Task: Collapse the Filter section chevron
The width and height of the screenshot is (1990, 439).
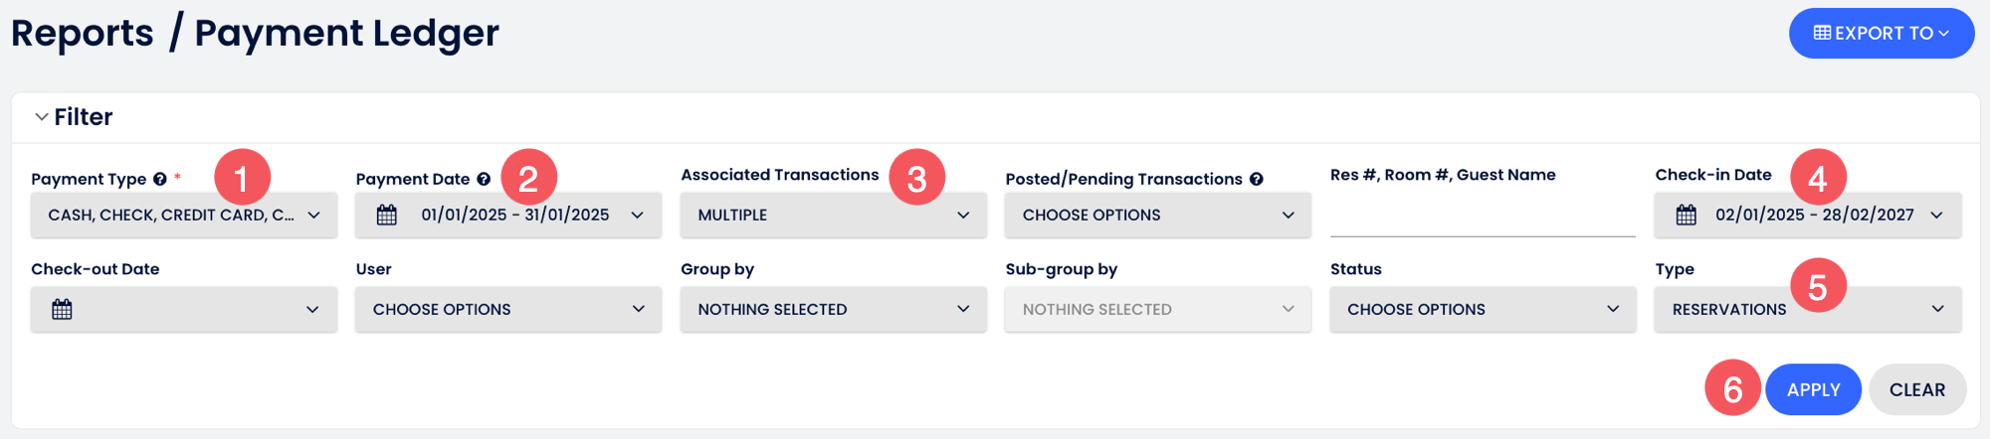Action: click(42, 117)
